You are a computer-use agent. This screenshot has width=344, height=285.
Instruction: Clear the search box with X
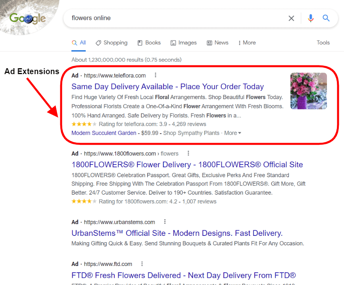[291, 18]
